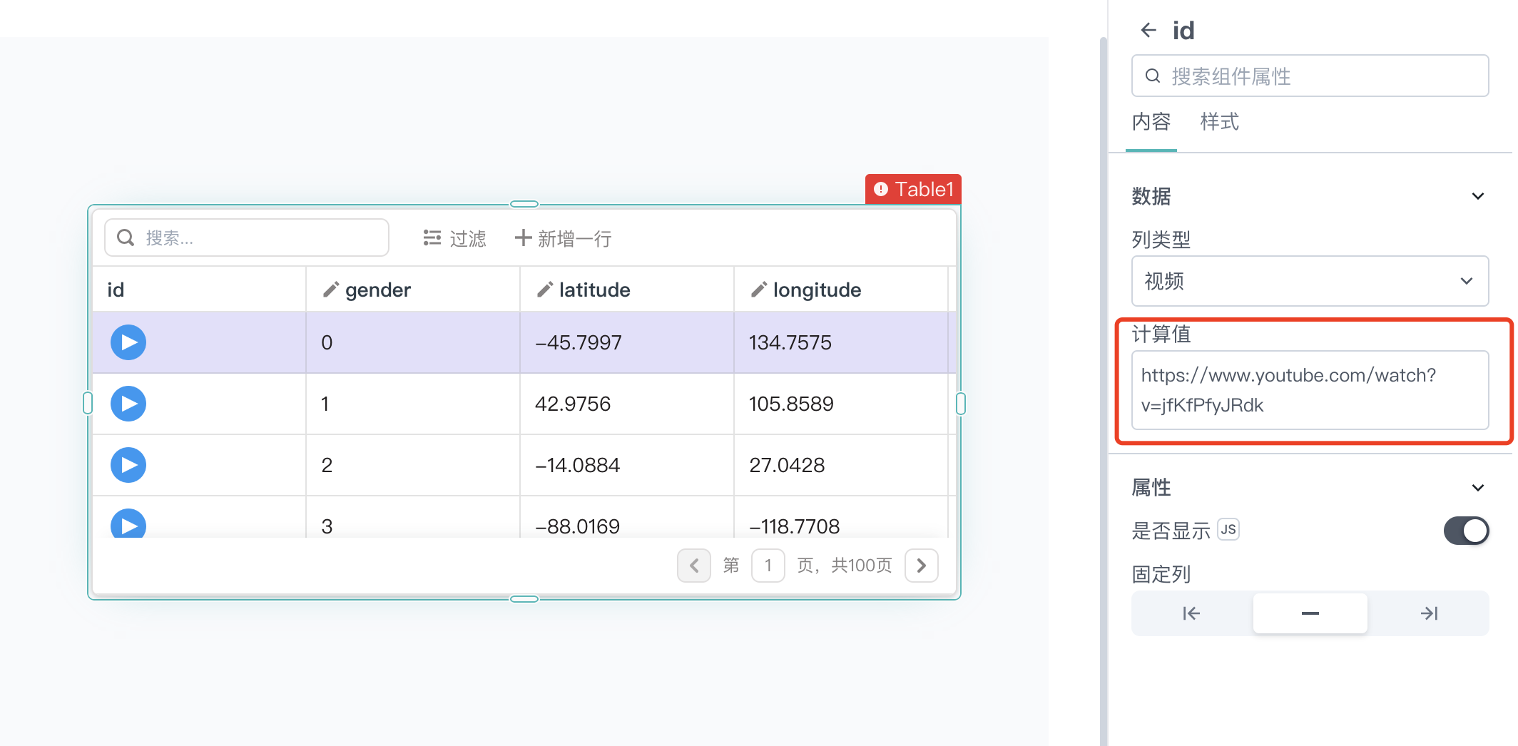Click the search icon in the 搜索组件属性 box
Image resolution: width=1518 pixels, height=746 pixels.
(x=1153, y=76)
